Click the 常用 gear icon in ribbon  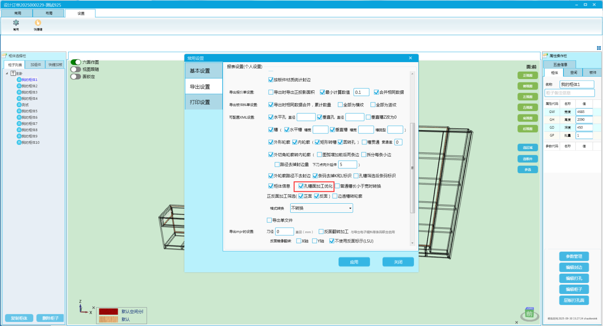(16, 23)
